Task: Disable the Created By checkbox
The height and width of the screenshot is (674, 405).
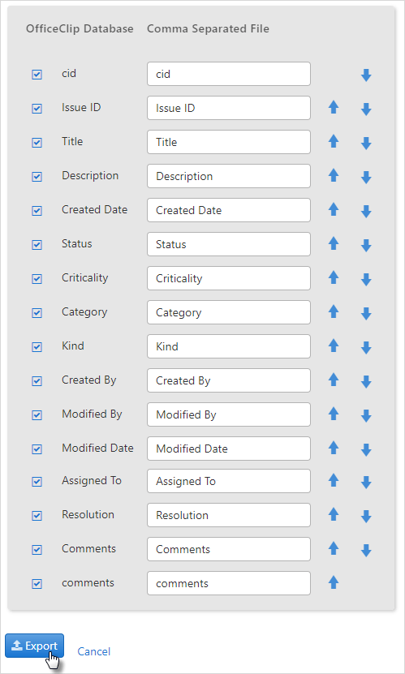Action: click(37, 381)
